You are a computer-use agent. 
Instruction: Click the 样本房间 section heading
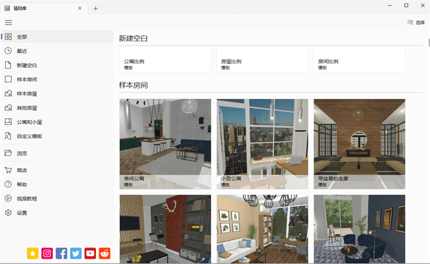(133, 85)
